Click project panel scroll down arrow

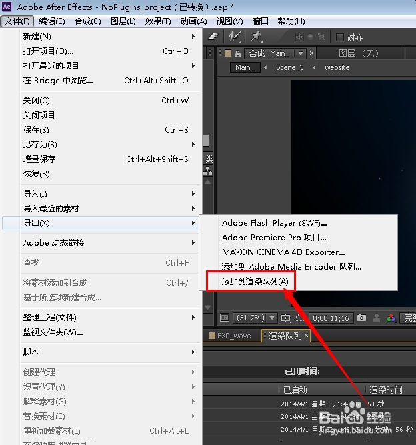[x=208, y=307]
